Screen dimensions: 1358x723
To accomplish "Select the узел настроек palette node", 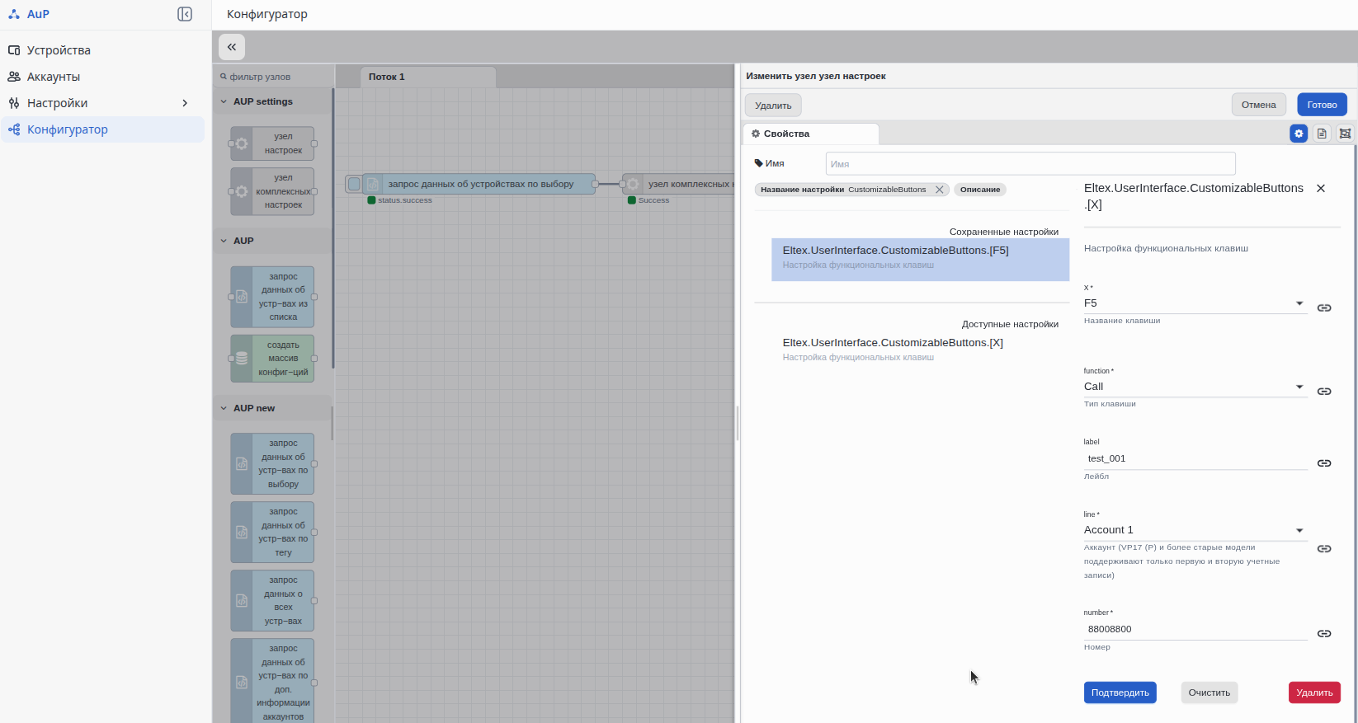I will [272, 143].
